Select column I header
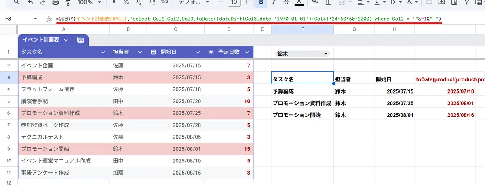 pyautogui.click(x=445, y=29)
